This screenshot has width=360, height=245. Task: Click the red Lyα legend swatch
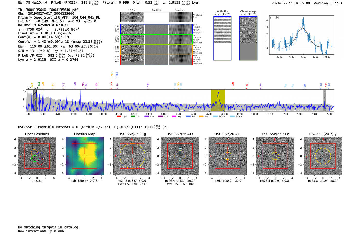pos(119,116)
